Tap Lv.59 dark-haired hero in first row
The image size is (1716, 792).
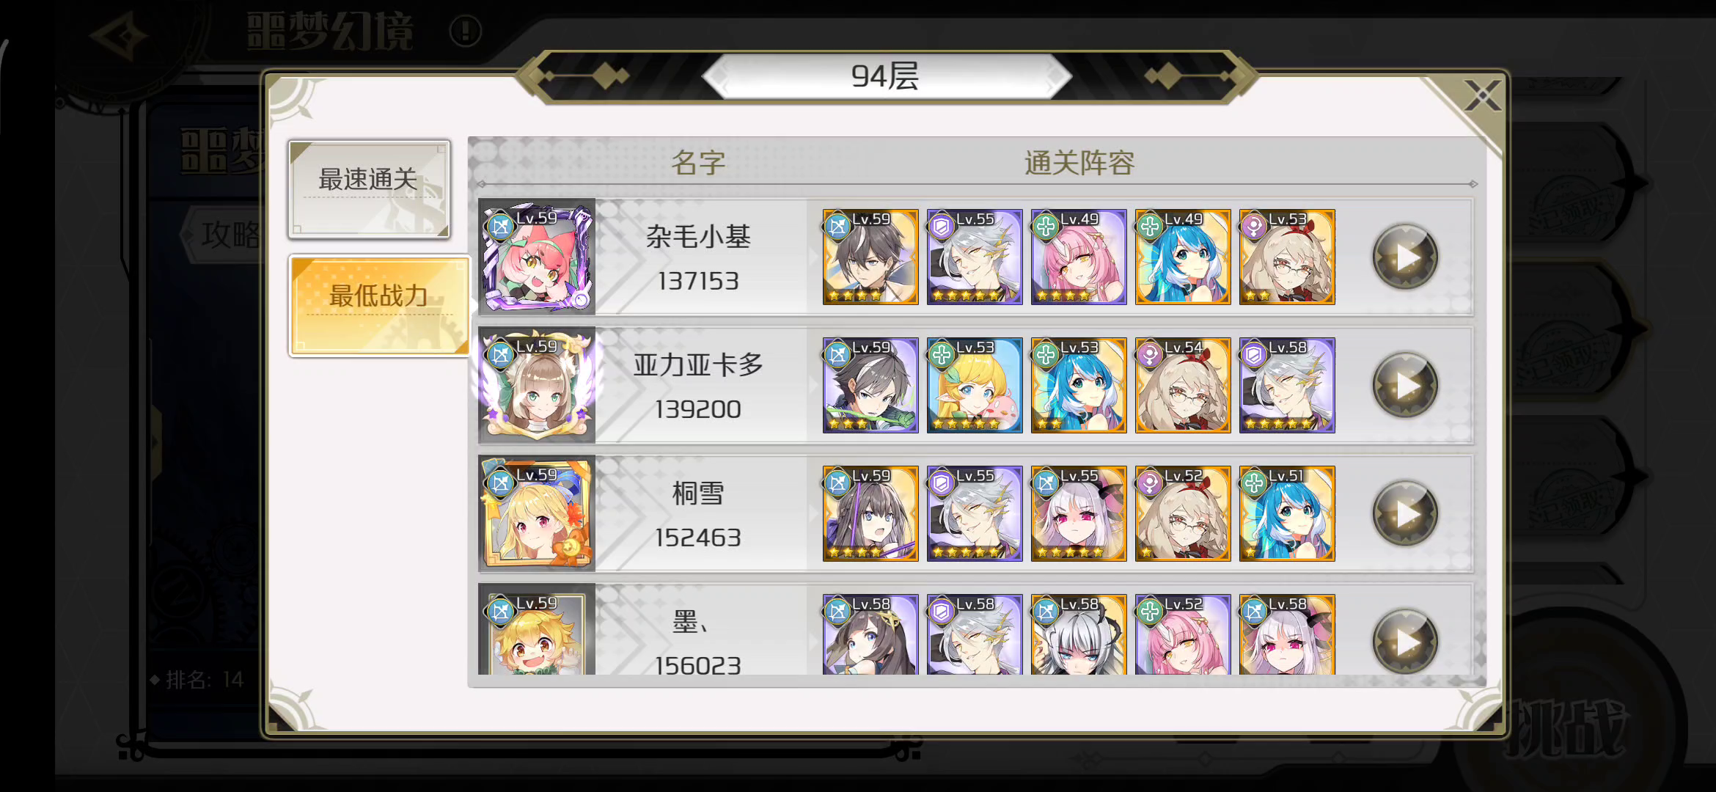pyautogui.click(x=870, y=257)
